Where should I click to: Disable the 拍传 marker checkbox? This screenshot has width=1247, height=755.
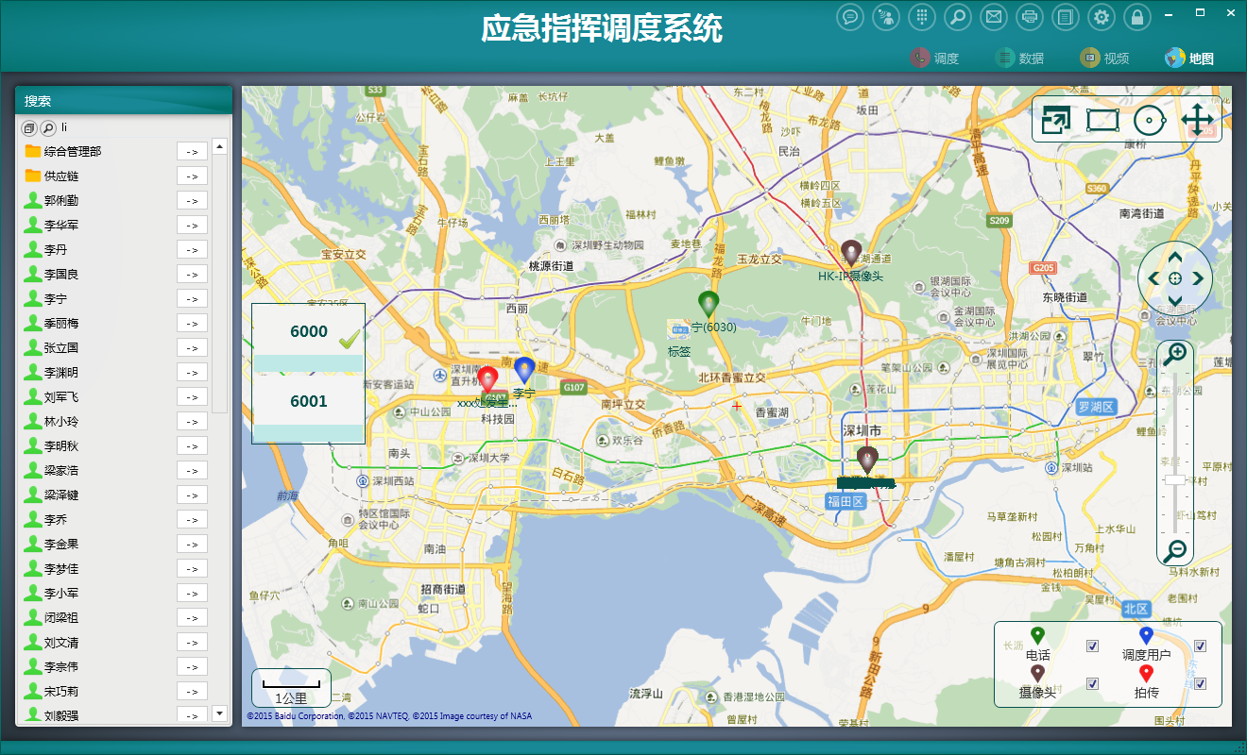pyautogui.click(x=1200, y=683)
